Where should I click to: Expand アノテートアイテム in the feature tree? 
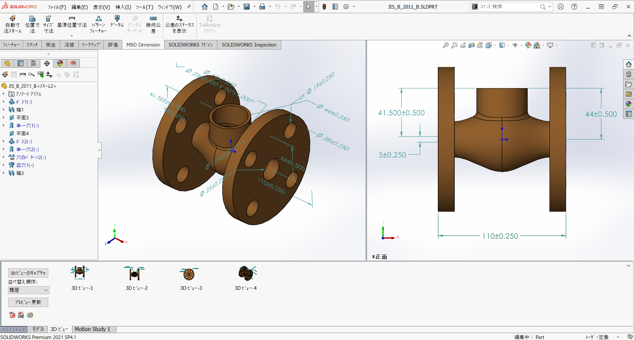pos(4,94)
